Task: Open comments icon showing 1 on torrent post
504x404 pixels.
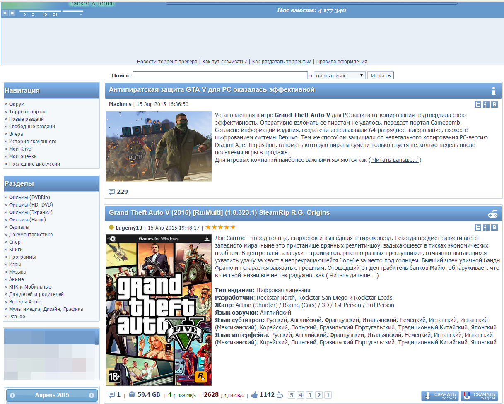Action: click(x=111, y=394)
